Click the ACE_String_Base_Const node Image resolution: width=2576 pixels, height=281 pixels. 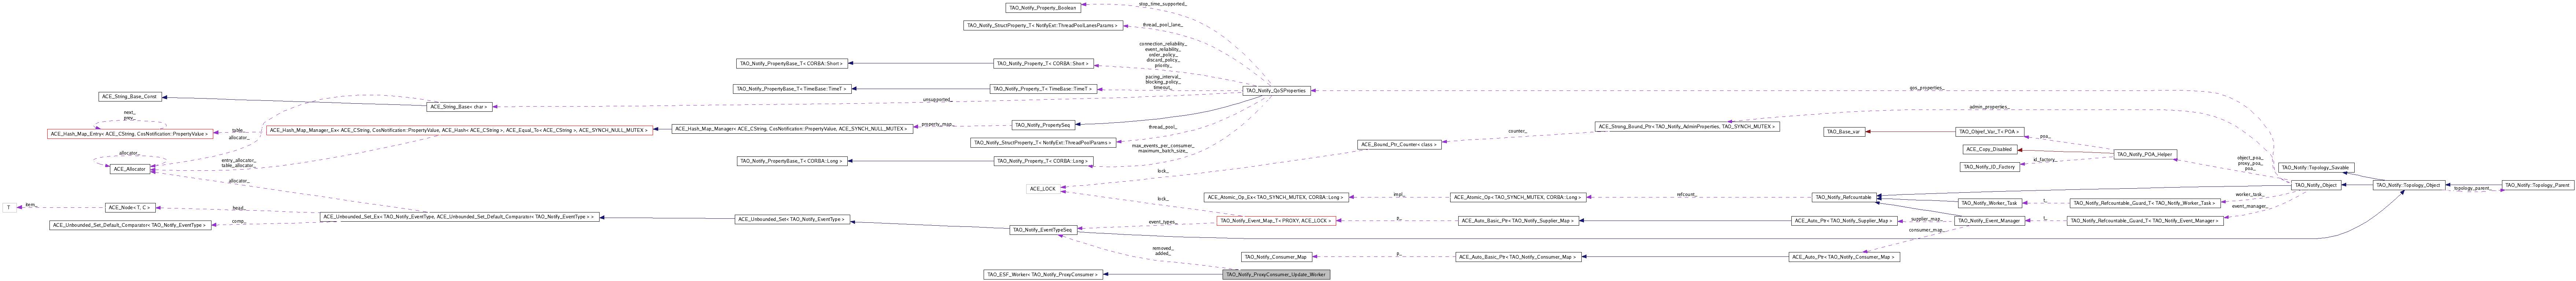pos(130,97)
